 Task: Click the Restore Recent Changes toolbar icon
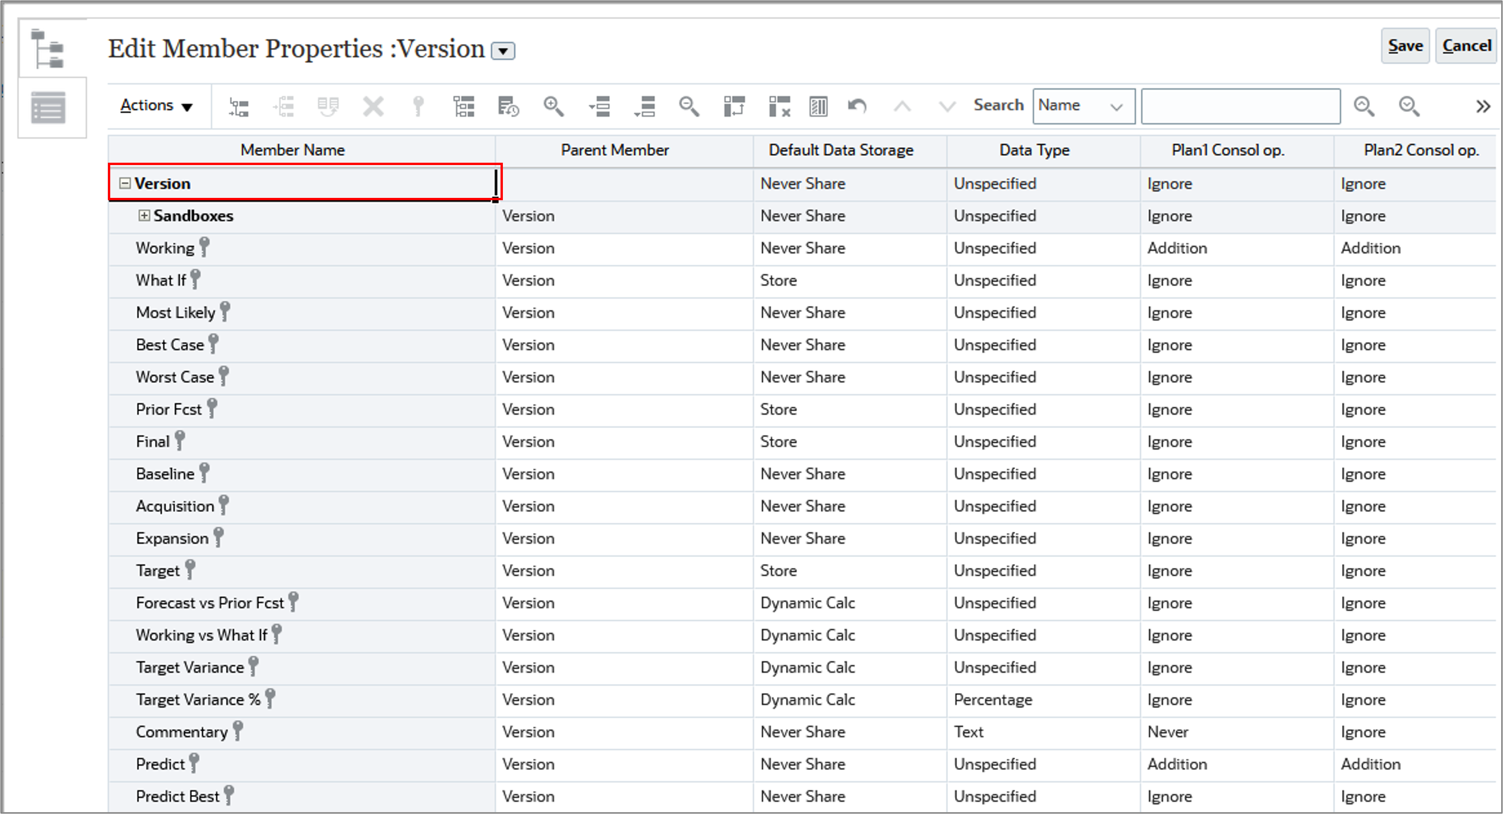(507, 106)
